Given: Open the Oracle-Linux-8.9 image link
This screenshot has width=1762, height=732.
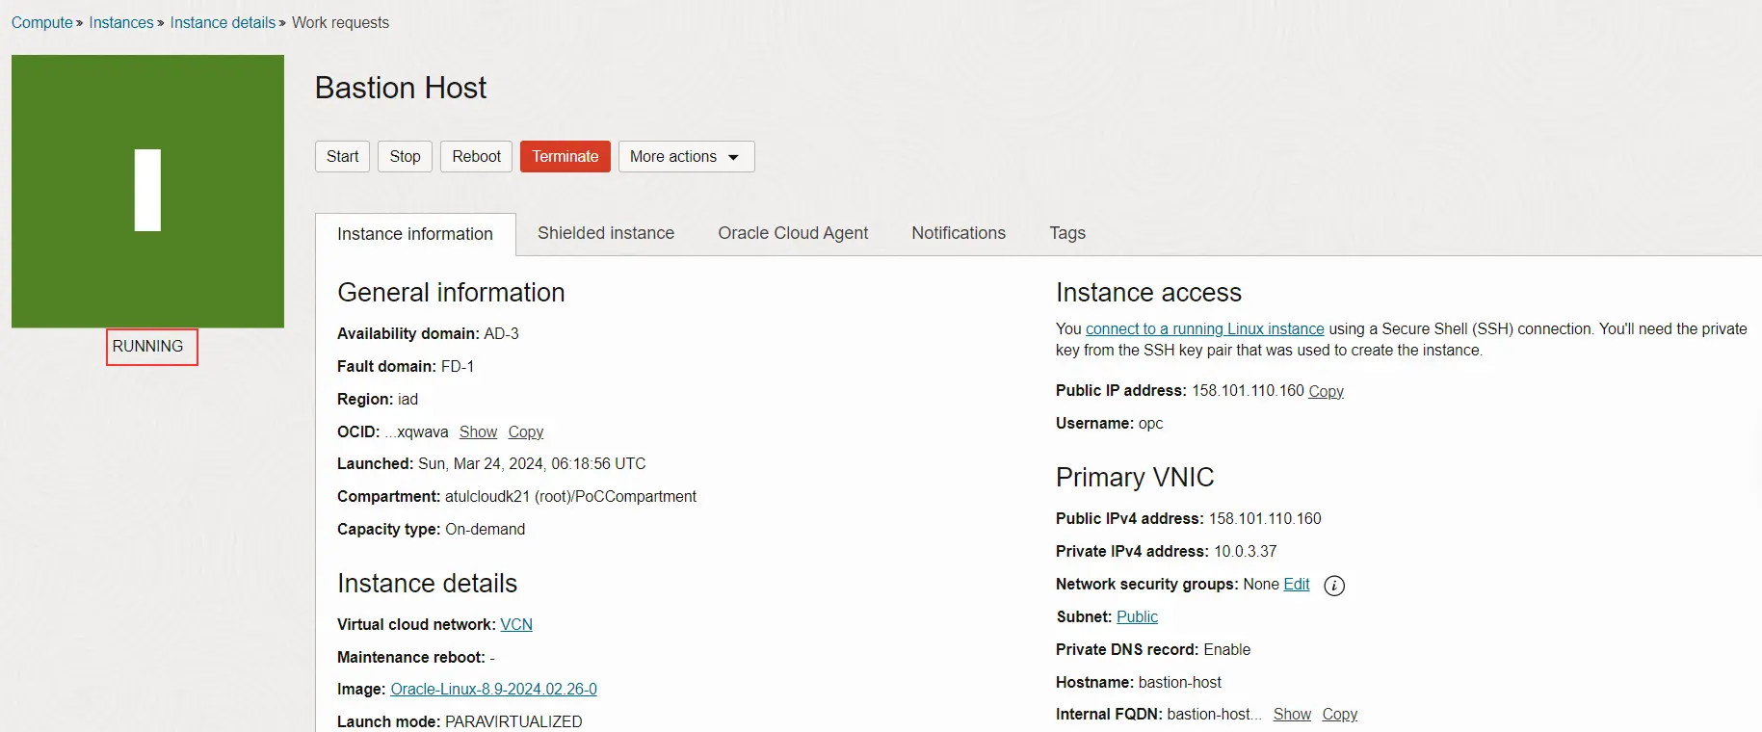Looking at the screenshot, I should pos(493,690).
